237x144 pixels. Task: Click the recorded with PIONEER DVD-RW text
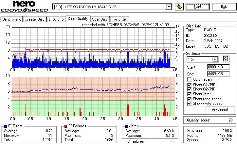pyautogui.click(x=125, y=25)
